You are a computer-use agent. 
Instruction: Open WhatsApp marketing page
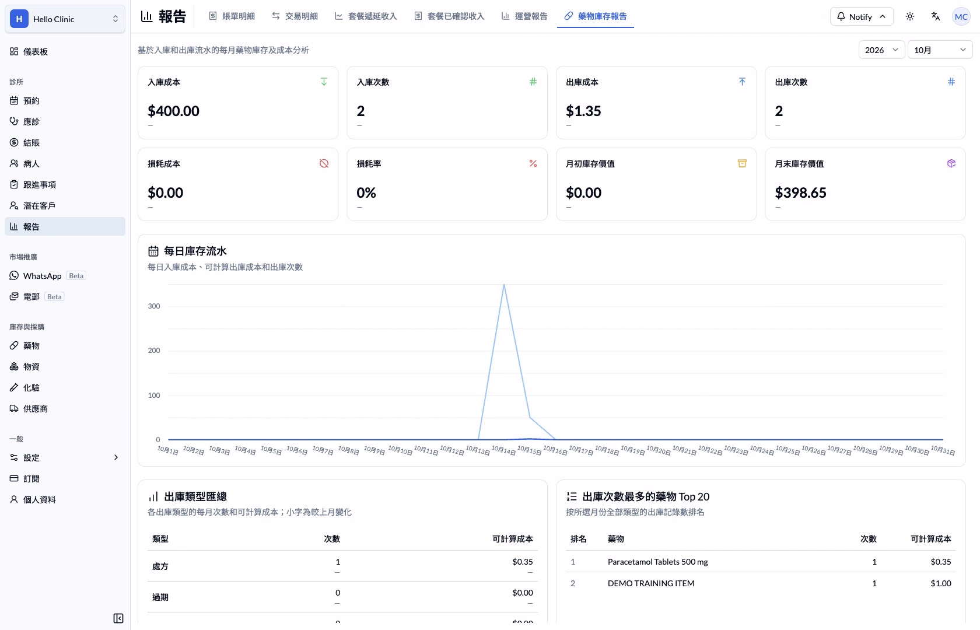[65, 276]
